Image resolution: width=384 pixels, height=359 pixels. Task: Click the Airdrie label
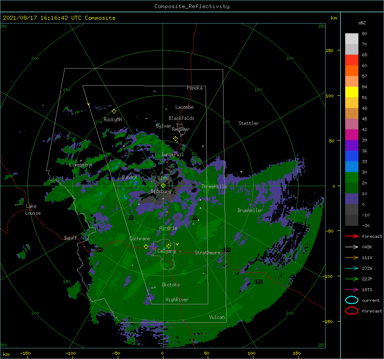tap(168, 228)
